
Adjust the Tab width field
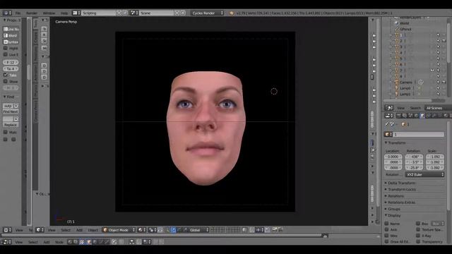(x=11, y=68)
